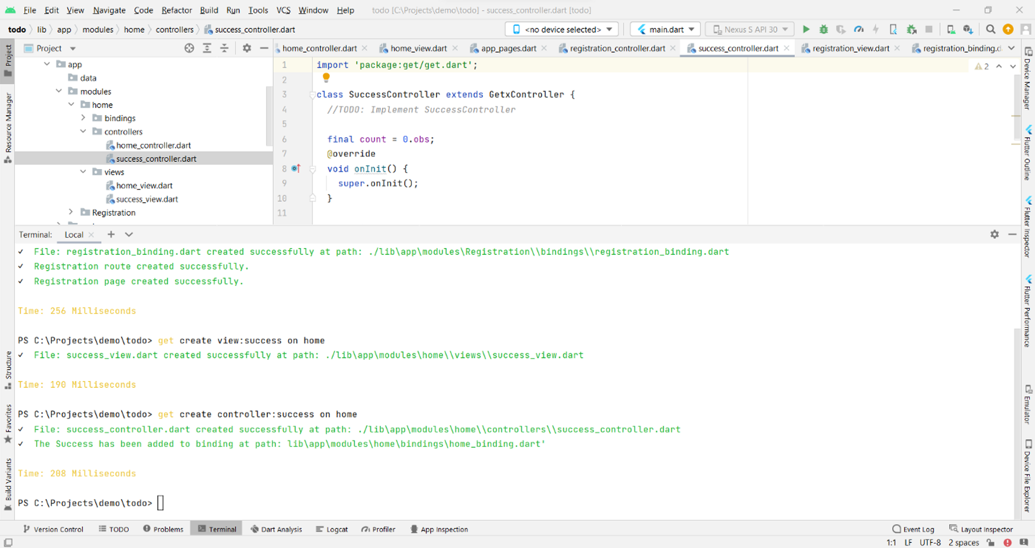Open Terminal panel settings gear
Screen dimensions: 1035x548
coord(995,234)
